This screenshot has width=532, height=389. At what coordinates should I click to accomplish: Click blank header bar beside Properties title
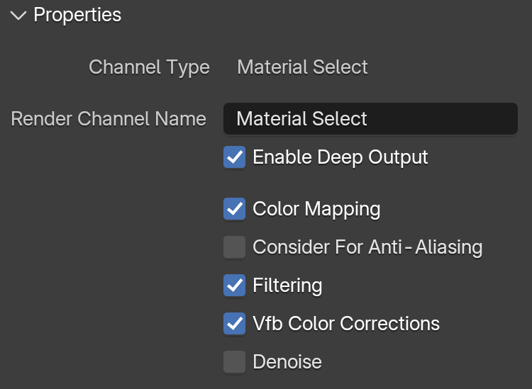tap(326, 16)
